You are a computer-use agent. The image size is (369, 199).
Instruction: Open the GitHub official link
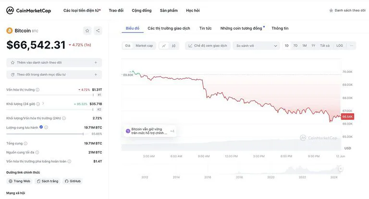(x=72, y=181)
